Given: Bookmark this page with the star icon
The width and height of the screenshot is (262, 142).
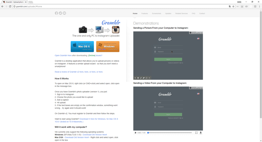Looking at the screenshot, I should pos(233,6).
